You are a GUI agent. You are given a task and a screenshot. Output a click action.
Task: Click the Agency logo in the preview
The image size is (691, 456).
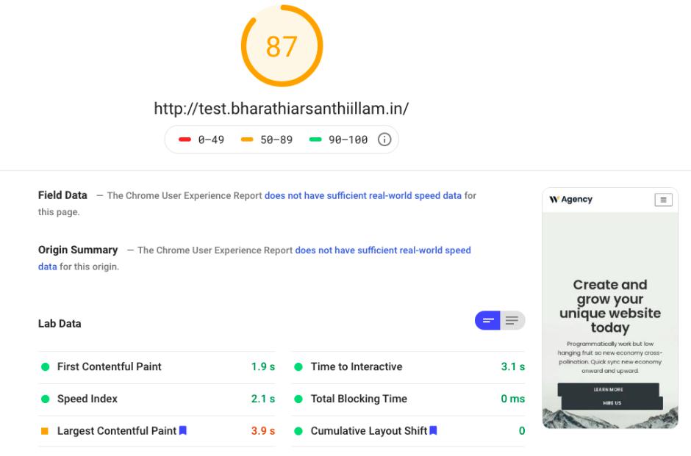(x=570, y=200)
